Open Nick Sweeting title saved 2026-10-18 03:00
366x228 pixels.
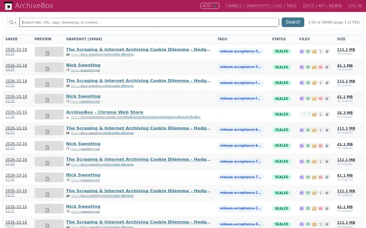[x=83, y=96]
